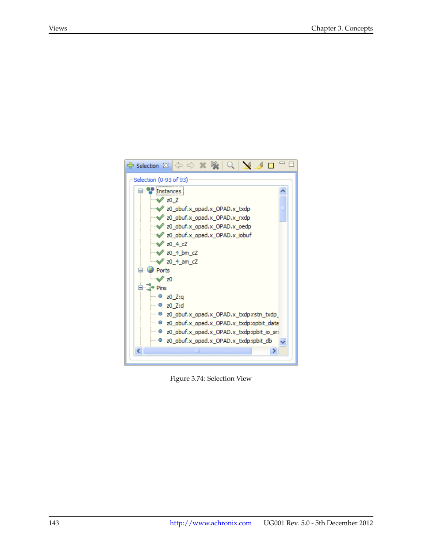Image resolution: width=422 pixels, height=546 pixels.
Task: Close the Selection view tab
Action: pyautogui.click(x=165, y=165)
